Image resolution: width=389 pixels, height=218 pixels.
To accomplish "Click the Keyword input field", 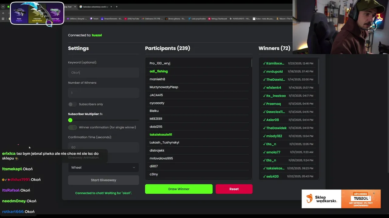I will (x=103, y=72).
